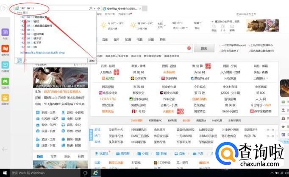Switch to the 体育 news tab

click(81, 157)
